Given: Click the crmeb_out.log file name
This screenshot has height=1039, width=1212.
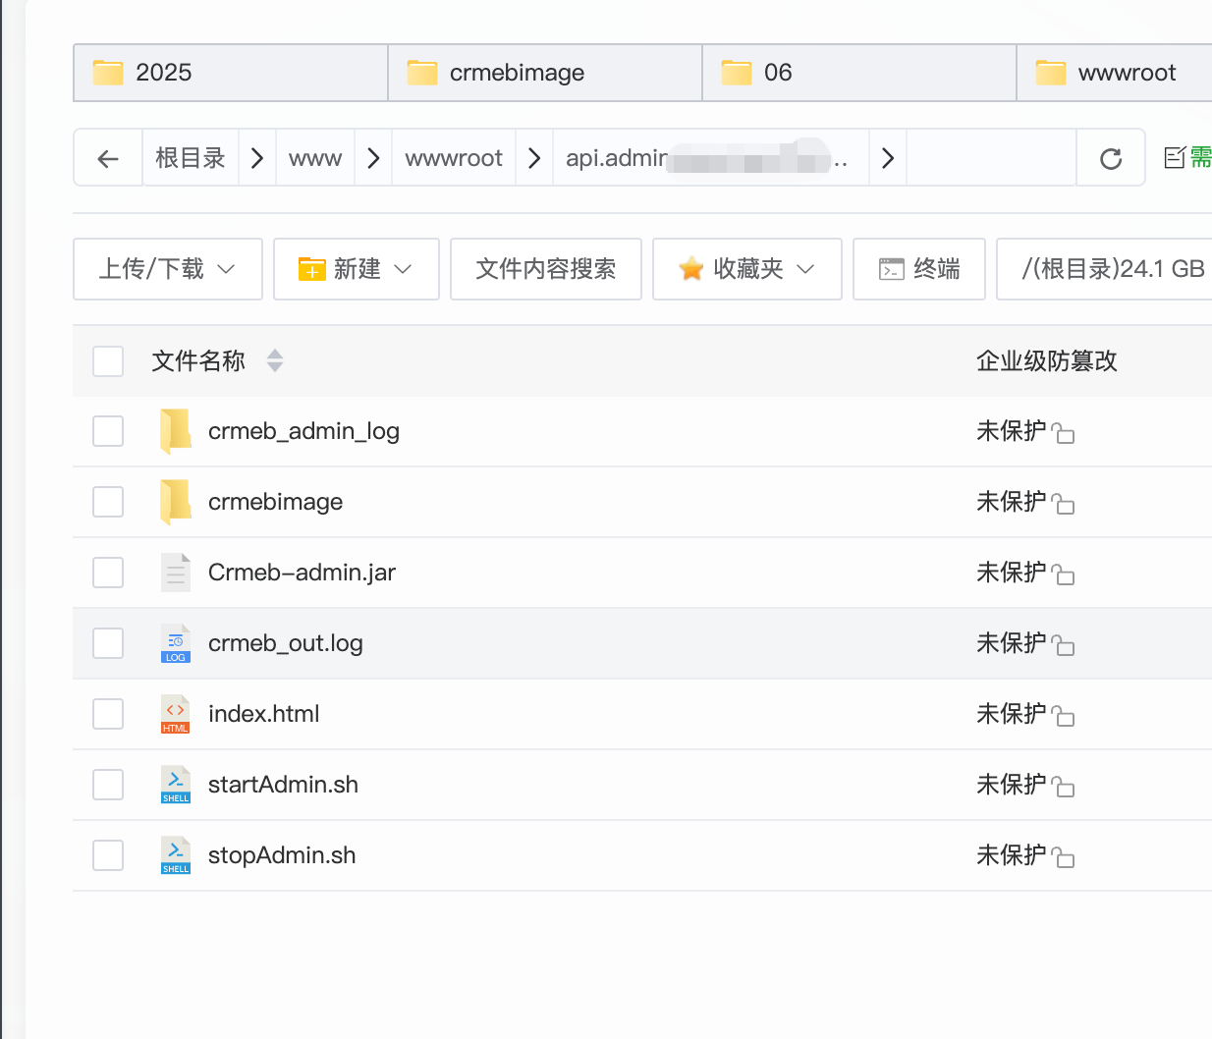Looking at the screenshot, I should coord(286,643).
